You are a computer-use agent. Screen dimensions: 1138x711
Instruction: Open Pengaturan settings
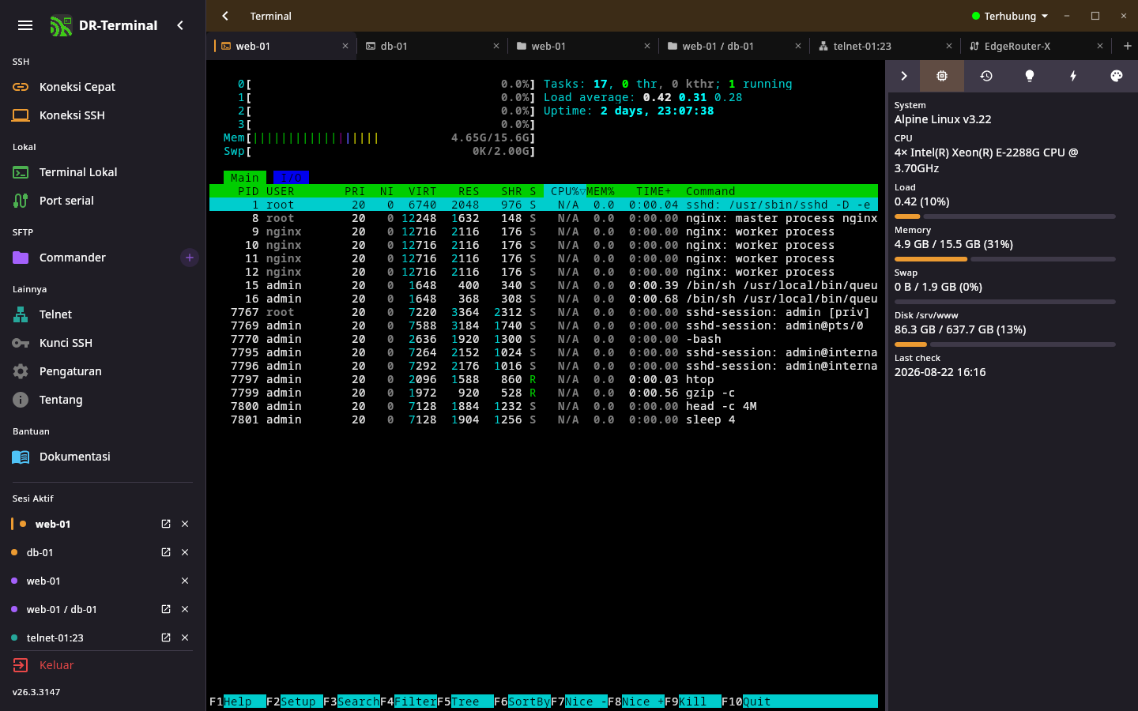coord(103,371)
